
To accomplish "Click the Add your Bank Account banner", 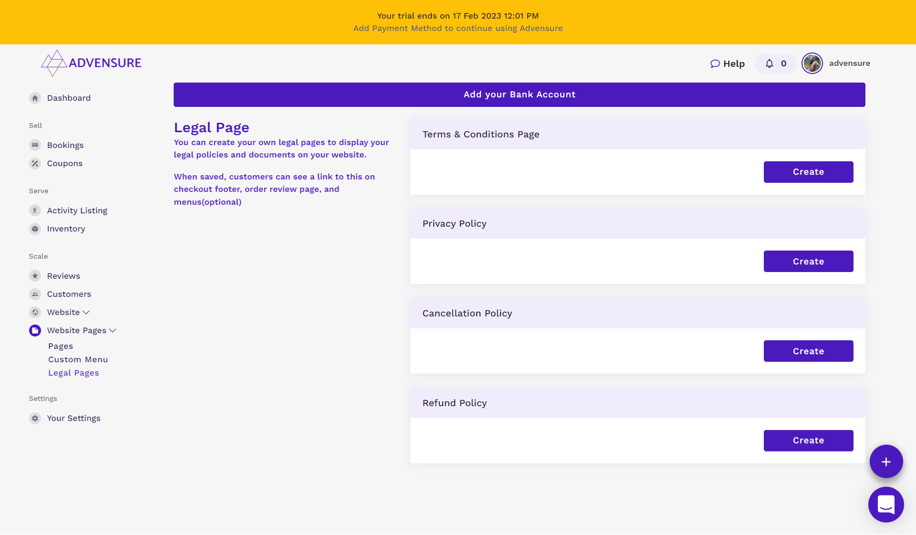I will click(x=520, y=94).
